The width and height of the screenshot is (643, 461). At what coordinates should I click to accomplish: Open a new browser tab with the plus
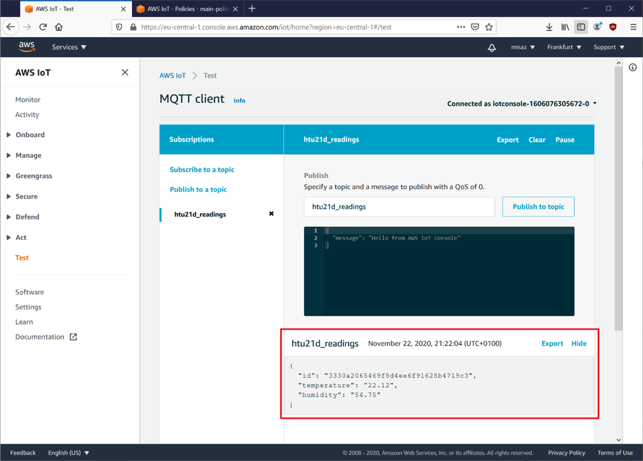tap(252, 9)
